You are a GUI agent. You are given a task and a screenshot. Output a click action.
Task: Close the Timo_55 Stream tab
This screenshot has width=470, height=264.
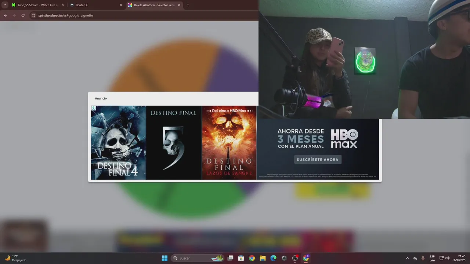(x=62, y=5)
